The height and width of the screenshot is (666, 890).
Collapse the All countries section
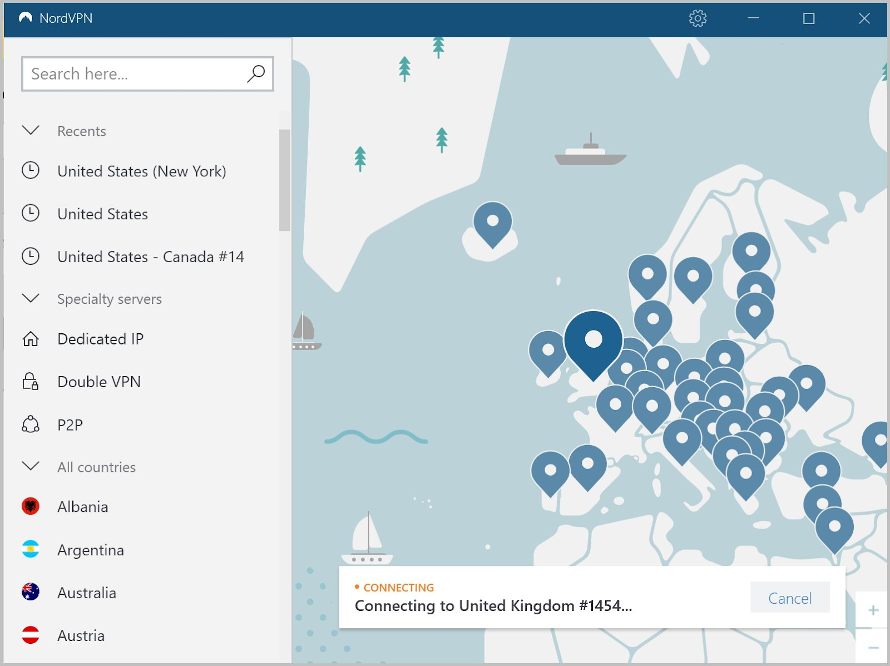coord(31,467)
